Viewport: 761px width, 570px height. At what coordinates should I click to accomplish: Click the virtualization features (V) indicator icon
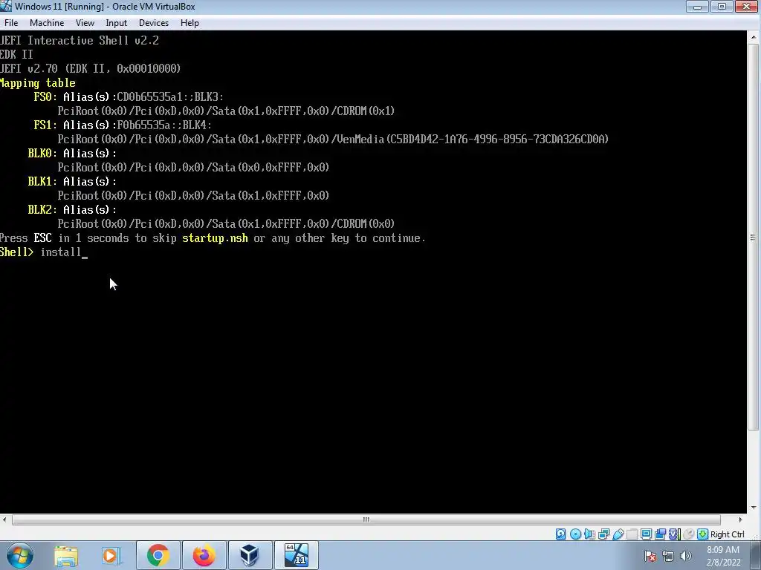click(x=674, y=534)
